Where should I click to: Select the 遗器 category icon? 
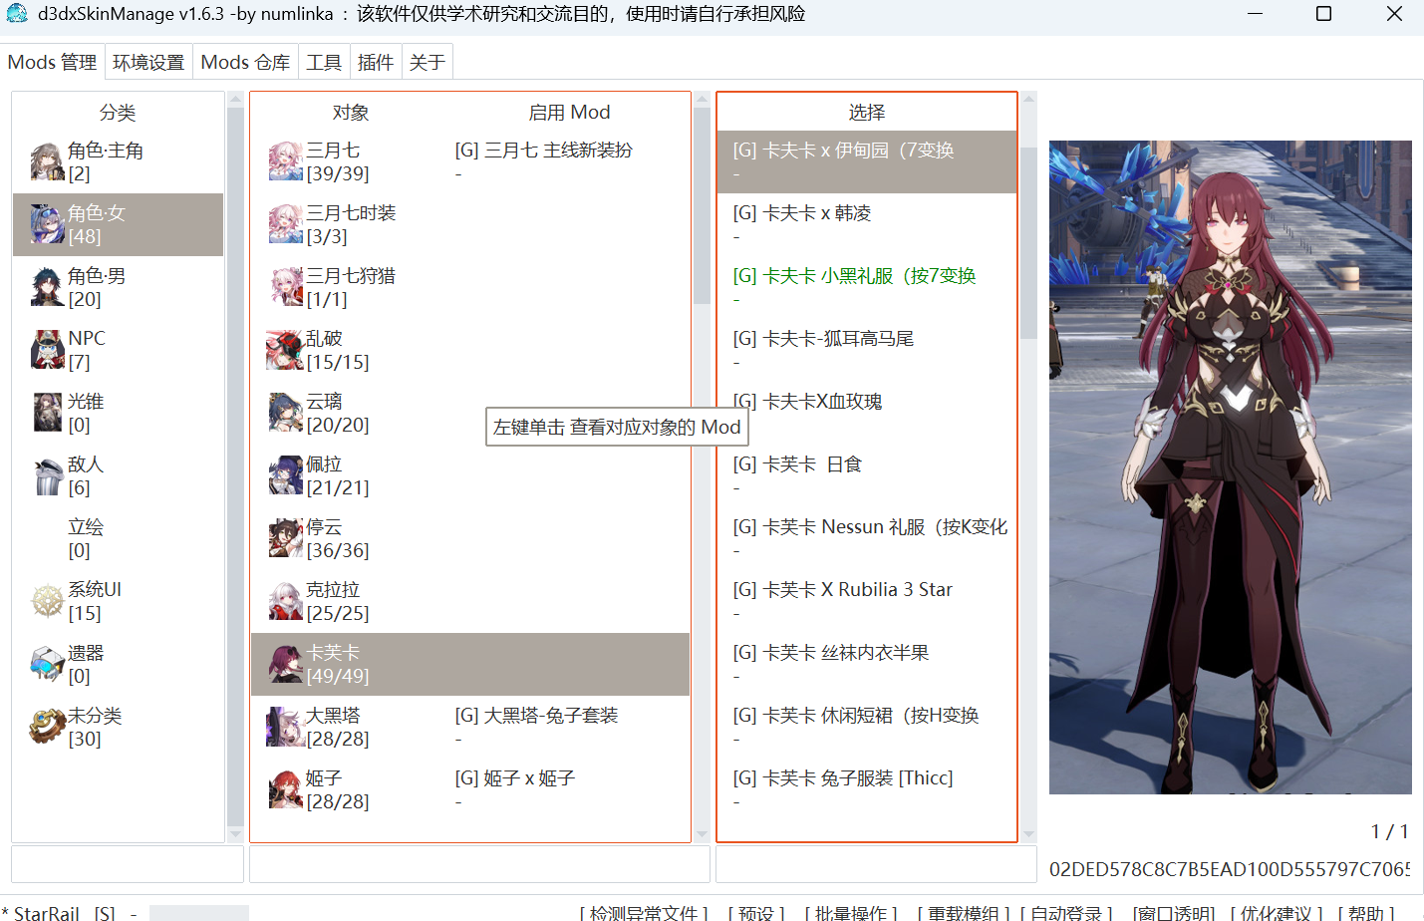click(x=47, y=665)
